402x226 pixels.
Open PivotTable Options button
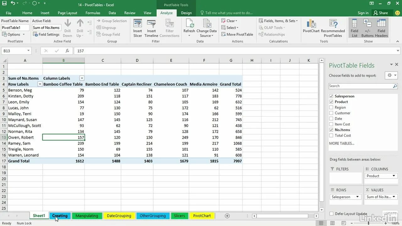tap(13, 35)
